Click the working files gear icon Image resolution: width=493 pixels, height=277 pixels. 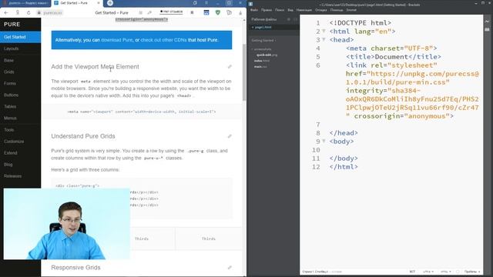pyautogui.click(x=289, y=19)
